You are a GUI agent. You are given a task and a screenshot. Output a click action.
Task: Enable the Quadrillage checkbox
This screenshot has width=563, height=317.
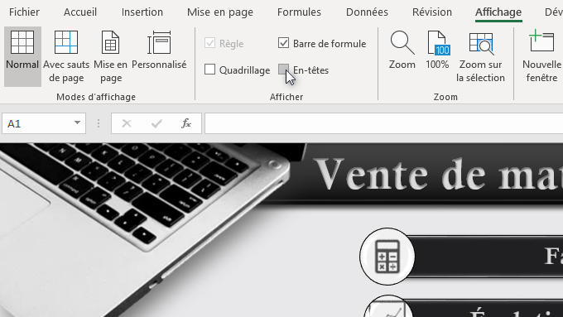[x=209, y=70]
